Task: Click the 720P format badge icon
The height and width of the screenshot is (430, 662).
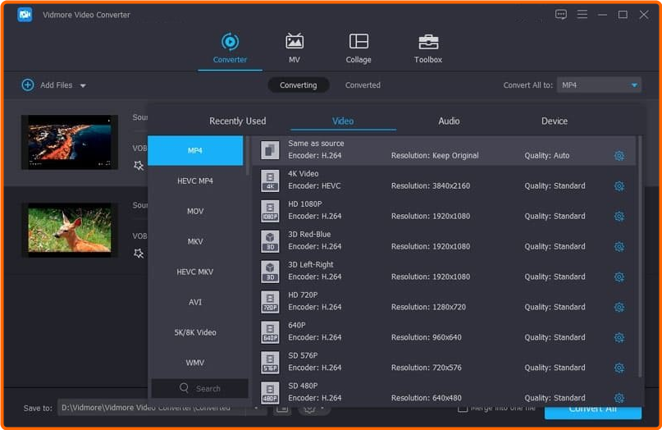Action: click(270, 302)
